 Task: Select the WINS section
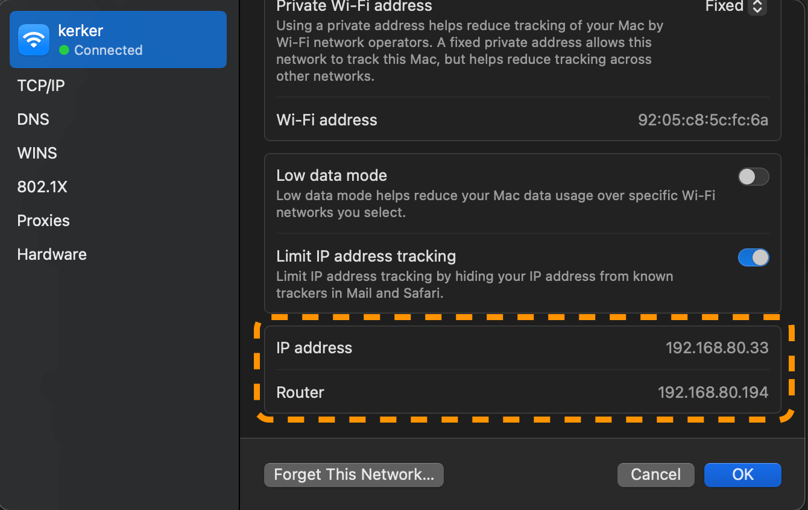(37, 153)
